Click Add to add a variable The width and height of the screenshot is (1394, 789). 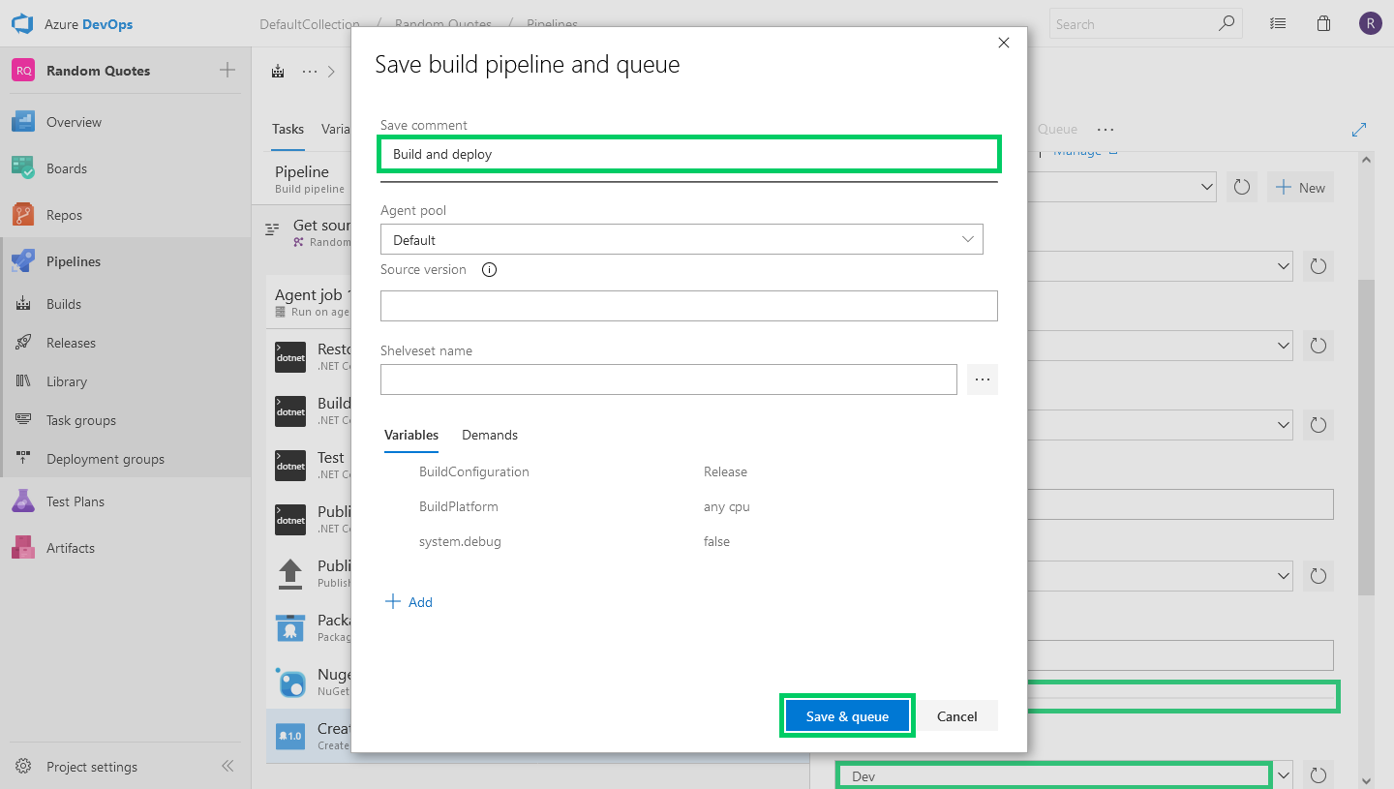[409, 602]
